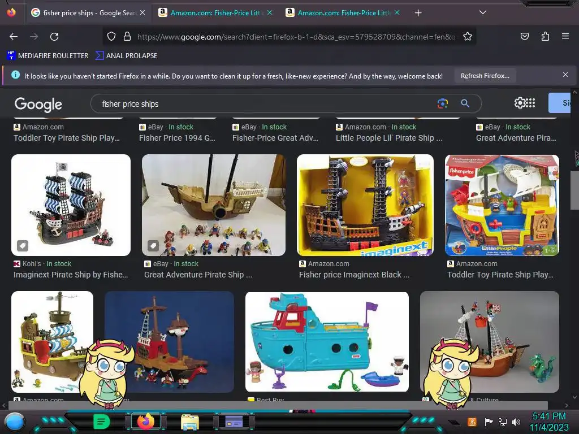This screenshot has height=434, width=579.
Task: Click the magnifying glass search icon
Action: point(465,104)
